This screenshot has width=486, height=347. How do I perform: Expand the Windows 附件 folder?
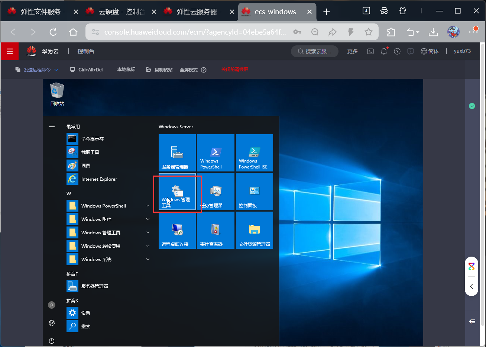108,219
